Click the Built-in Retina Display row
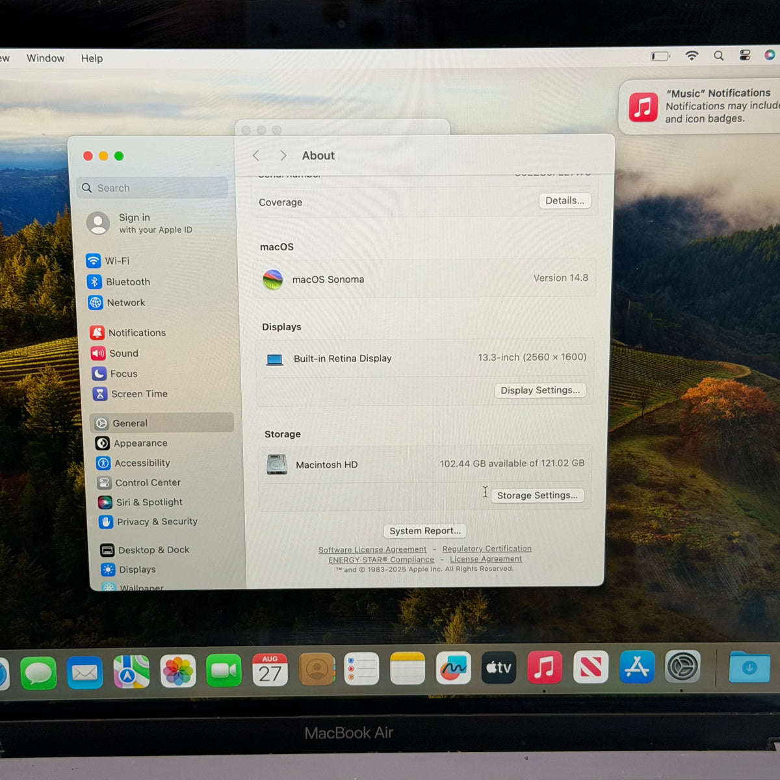The image size is (780, 780). click(425, 358)
